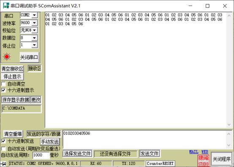Click receive area scroll-up arrow
This screenshot has height=167, width=234.
229,15
